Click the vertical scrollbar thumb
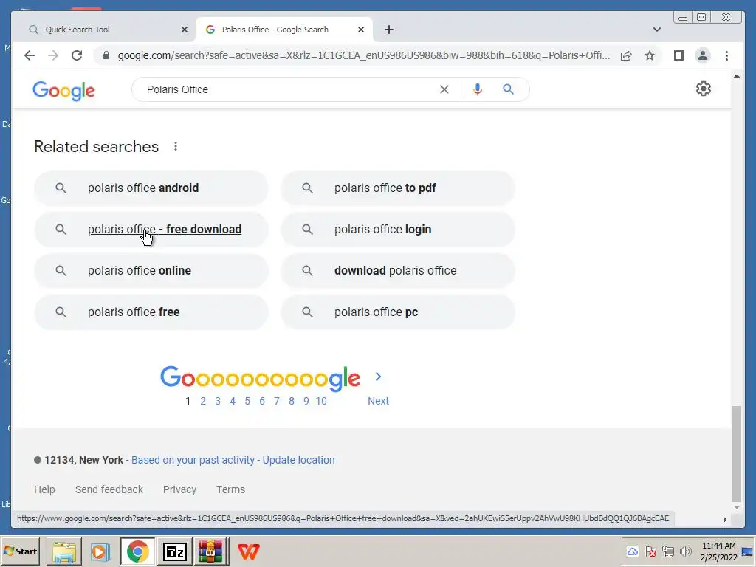The image size is (756, 567). (x=736, y=454)
